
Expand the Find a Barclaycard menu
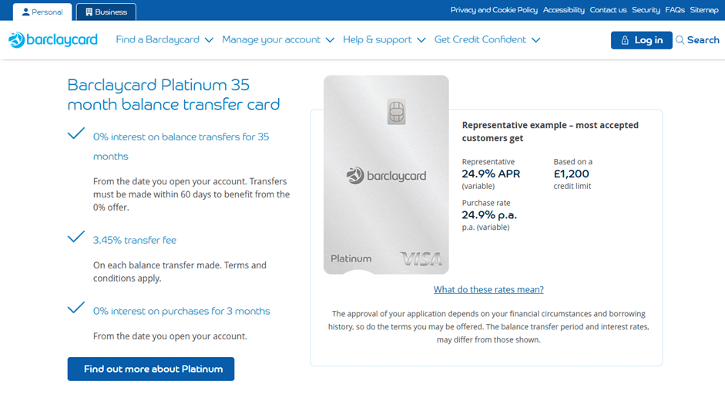pyautogui.click(x=164, y=40)
